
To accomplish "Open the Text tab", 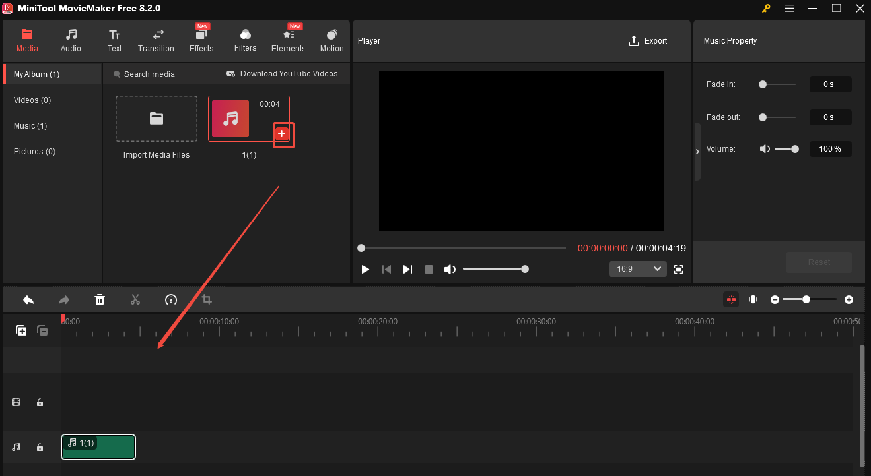I will coord(115,41).
